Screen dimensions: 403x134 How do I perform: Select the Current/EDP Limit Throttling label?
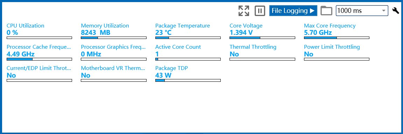pyautogui.click(x=39, y=68)
